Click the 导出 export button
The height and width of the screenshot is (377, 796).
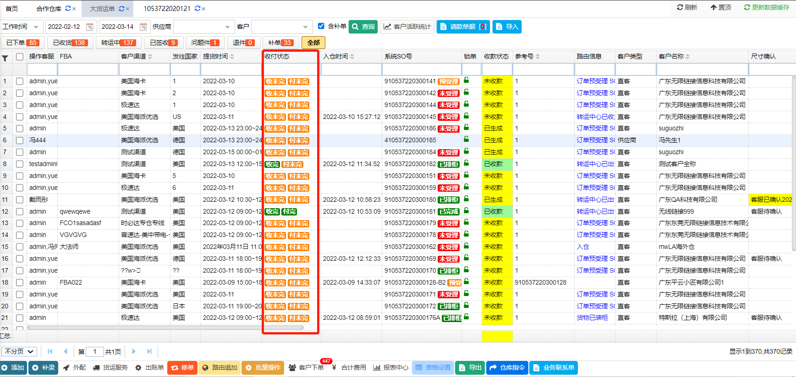pyautogui.click(x=470, y=367)
